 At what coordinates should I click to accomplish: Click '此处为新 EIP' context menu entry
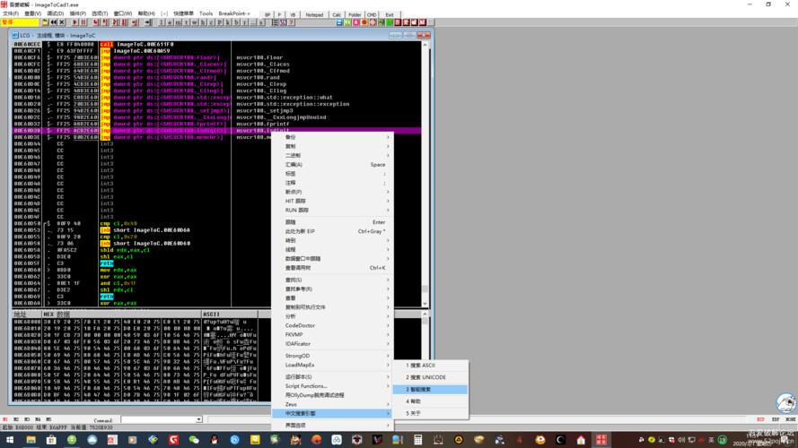coord(332,231)
